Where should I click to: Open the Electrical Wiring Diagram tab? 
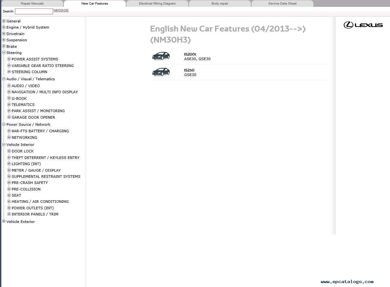(157, 4)
